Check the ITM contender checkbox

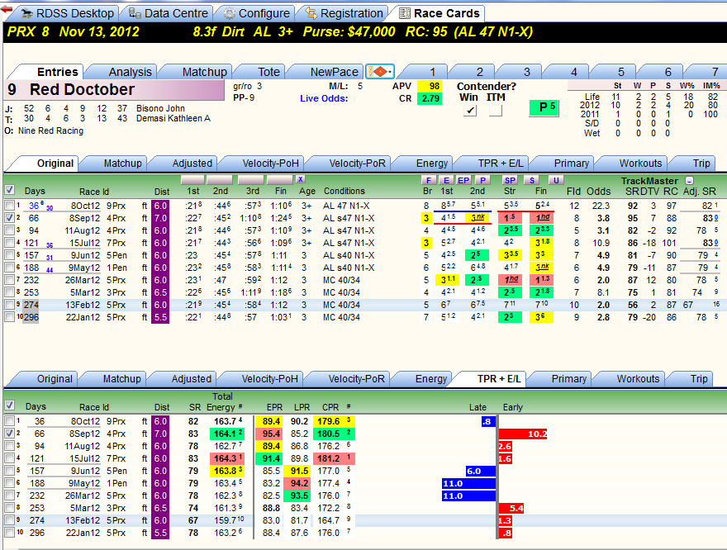click(x=496, y=111)
